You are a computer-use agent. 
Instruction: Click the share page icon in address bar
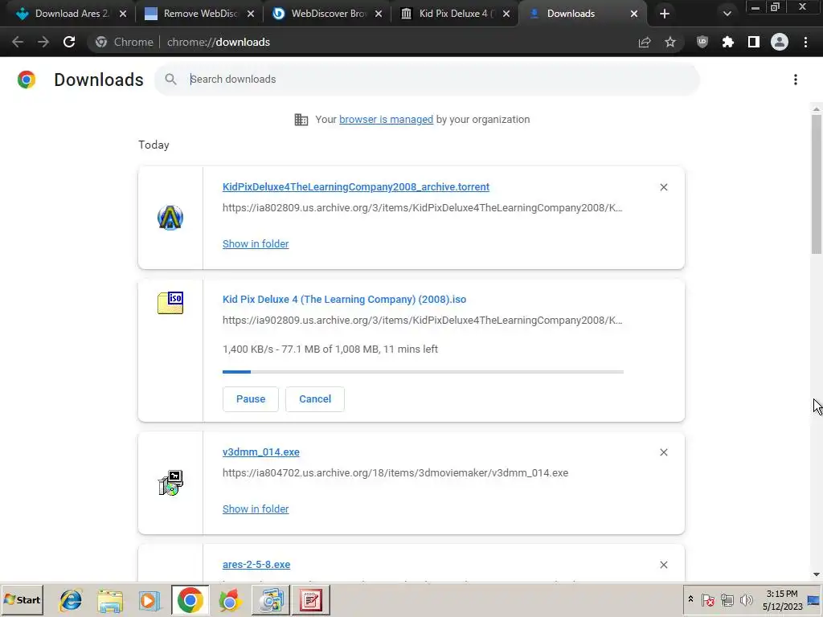pyautogui.click(x=645, y=42)
